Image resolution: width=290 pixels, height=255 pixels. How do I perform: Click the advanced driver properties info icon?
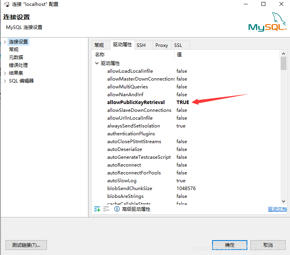(x=117, y=209)
